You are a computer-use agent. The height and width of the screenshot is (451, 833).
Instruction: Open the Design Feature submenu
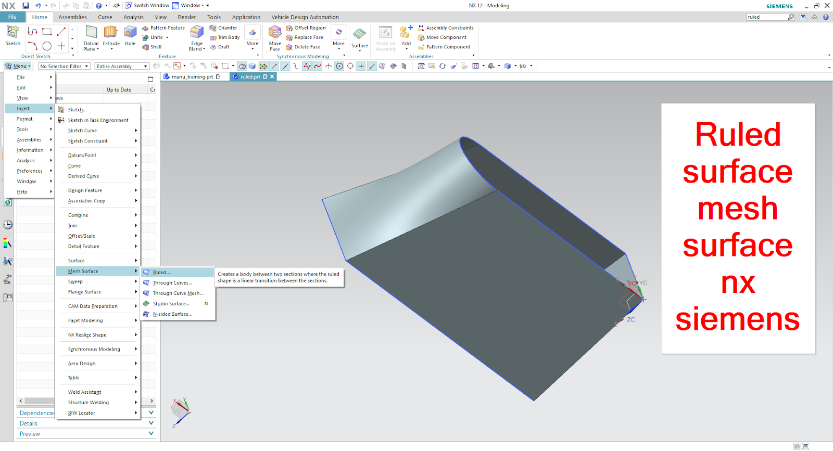(97, 190)
